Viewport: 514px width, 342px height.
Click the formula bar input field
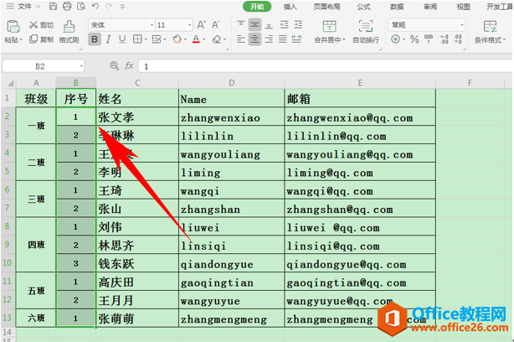[326, 66]
